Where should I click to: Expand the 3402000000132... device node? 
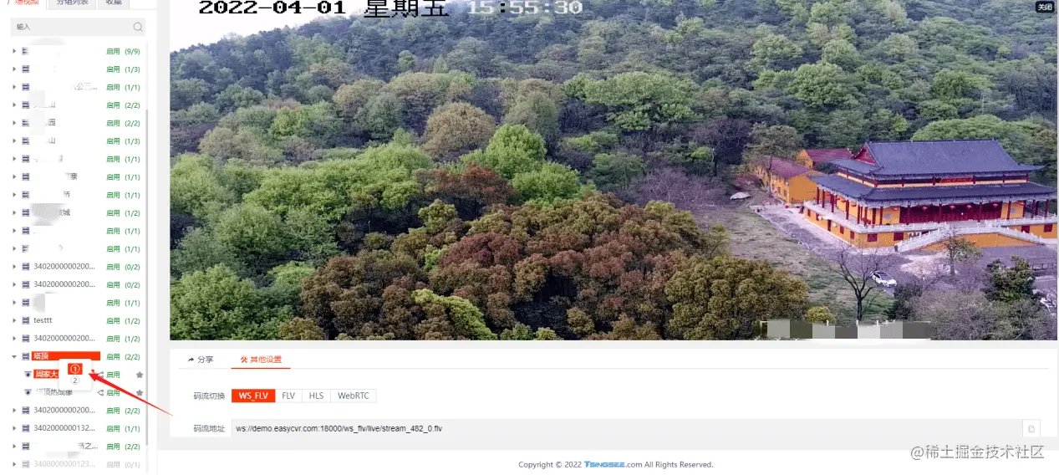click(14, 428)
